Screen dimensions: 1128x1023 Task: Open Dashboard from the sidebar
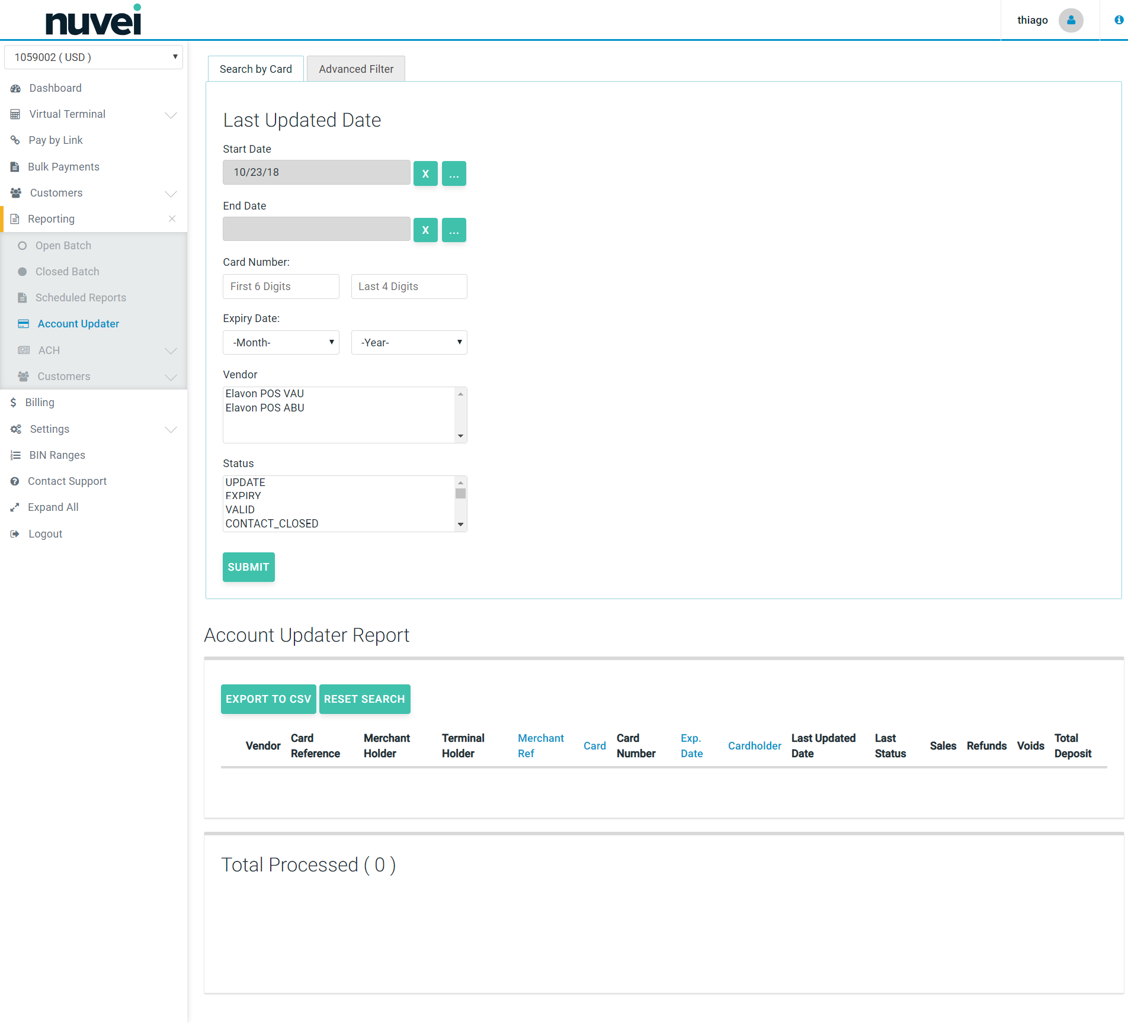pyautogui.click(x=55, y=88)
